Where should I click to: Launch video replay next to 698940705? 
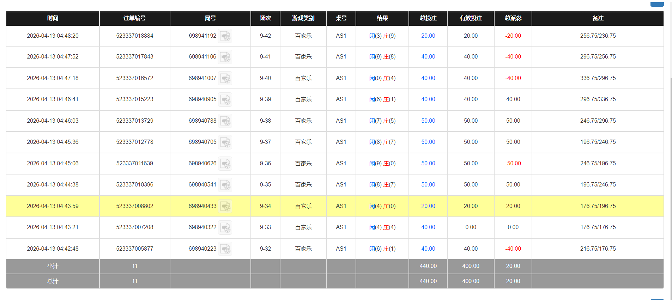coord(225,142)
